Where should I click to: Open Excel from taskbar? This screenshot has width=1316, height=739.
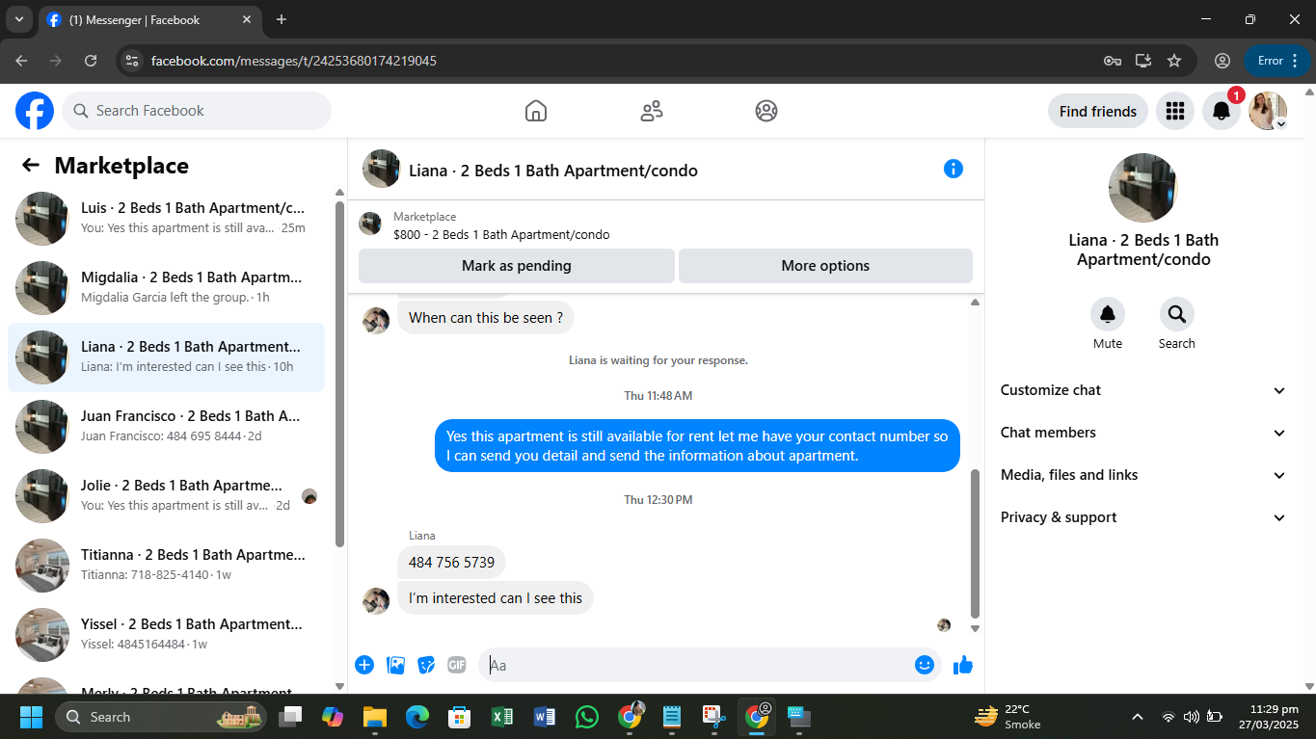501,717
